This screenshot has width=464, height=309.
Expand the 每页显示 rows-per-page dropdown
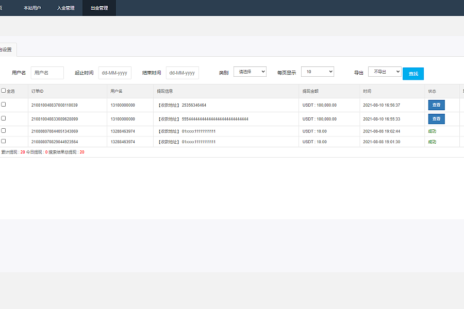[x=317, y=72]
